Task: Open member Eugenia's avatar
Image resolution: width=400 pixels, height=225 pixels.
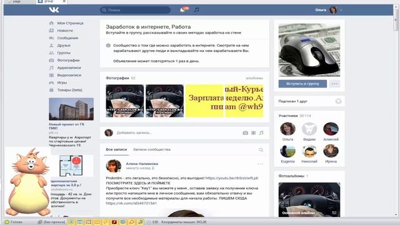Action: (287, 151)
